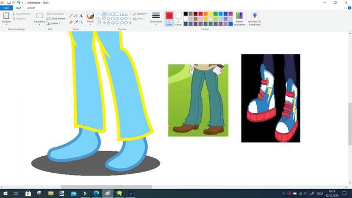This screenshot has height=198, width=352.
Task: Pick the orange color swatch
Action: click(x=206, y=14)
